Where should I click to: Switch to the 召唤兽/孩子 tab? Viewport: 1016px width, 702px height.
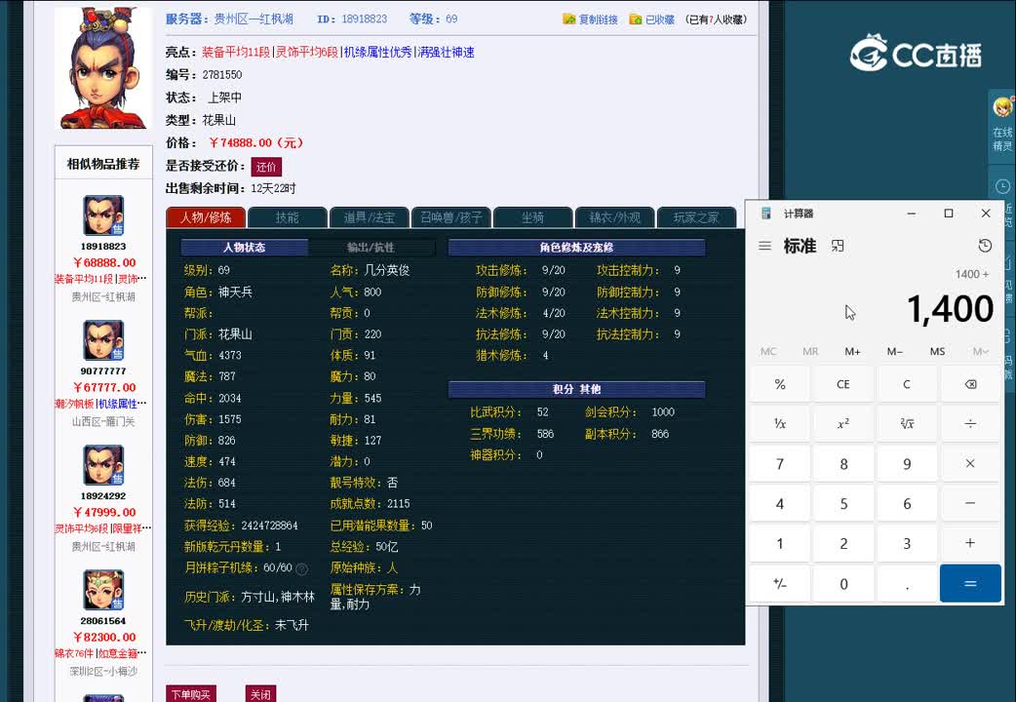click(x=451, y=217)
